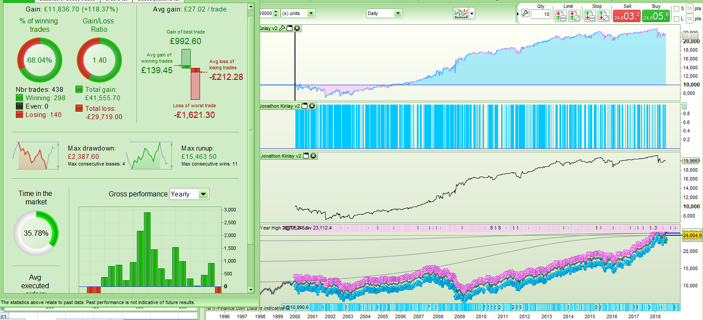Close the blue bars indicator panel

tap(312, 106)
